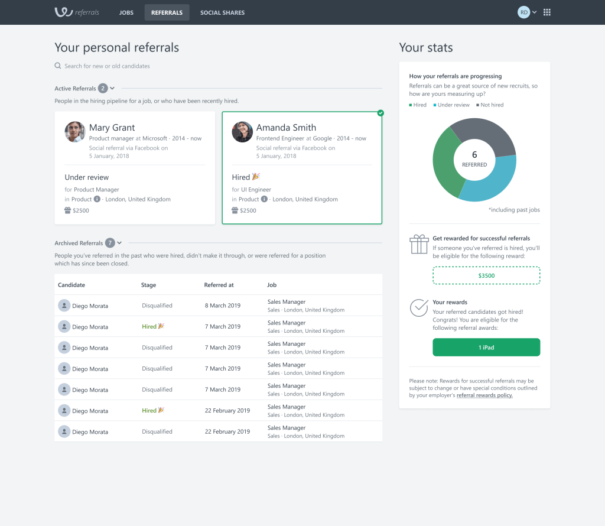Screen dimensions: 605x526
Task: Collapse the Archived Referrals section
Action: pyautogui.click(x=119, y=243)
